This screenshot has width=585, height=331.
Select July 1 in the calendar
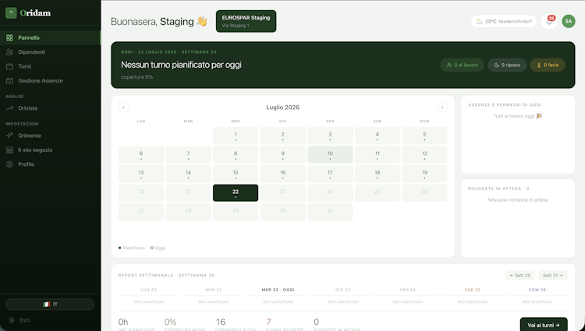pyautogui.click(x=236, y=136)
